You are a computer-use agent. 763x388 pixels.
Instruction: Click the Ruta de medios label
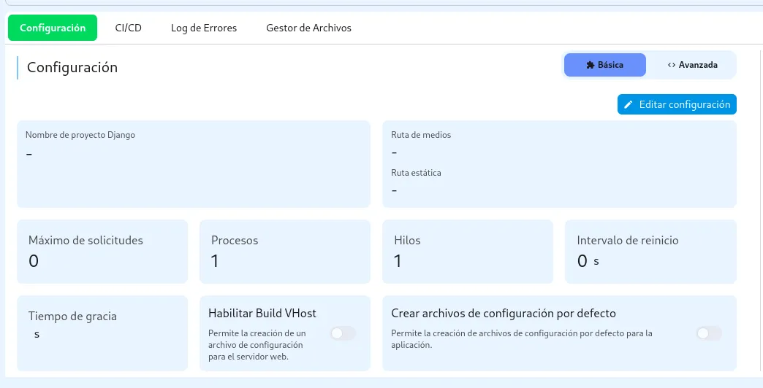point(421,135)
